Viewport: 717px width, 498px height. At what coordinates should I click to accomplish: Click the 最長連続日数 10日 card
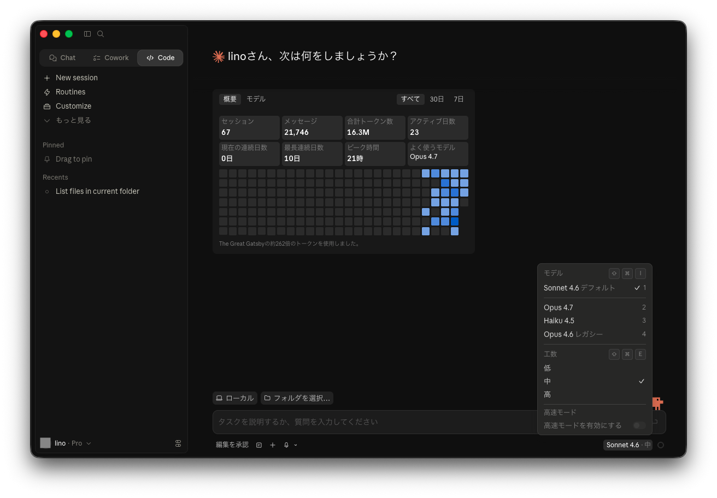pos(312,154)
